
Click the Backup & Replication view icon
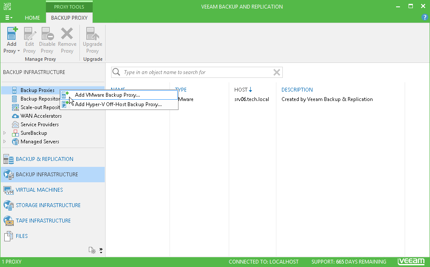tap(9, 159)
